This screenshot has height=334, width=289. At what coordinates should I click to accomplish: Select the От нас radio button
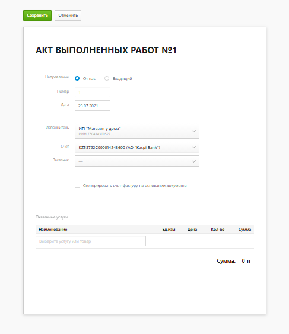[77, 78]
